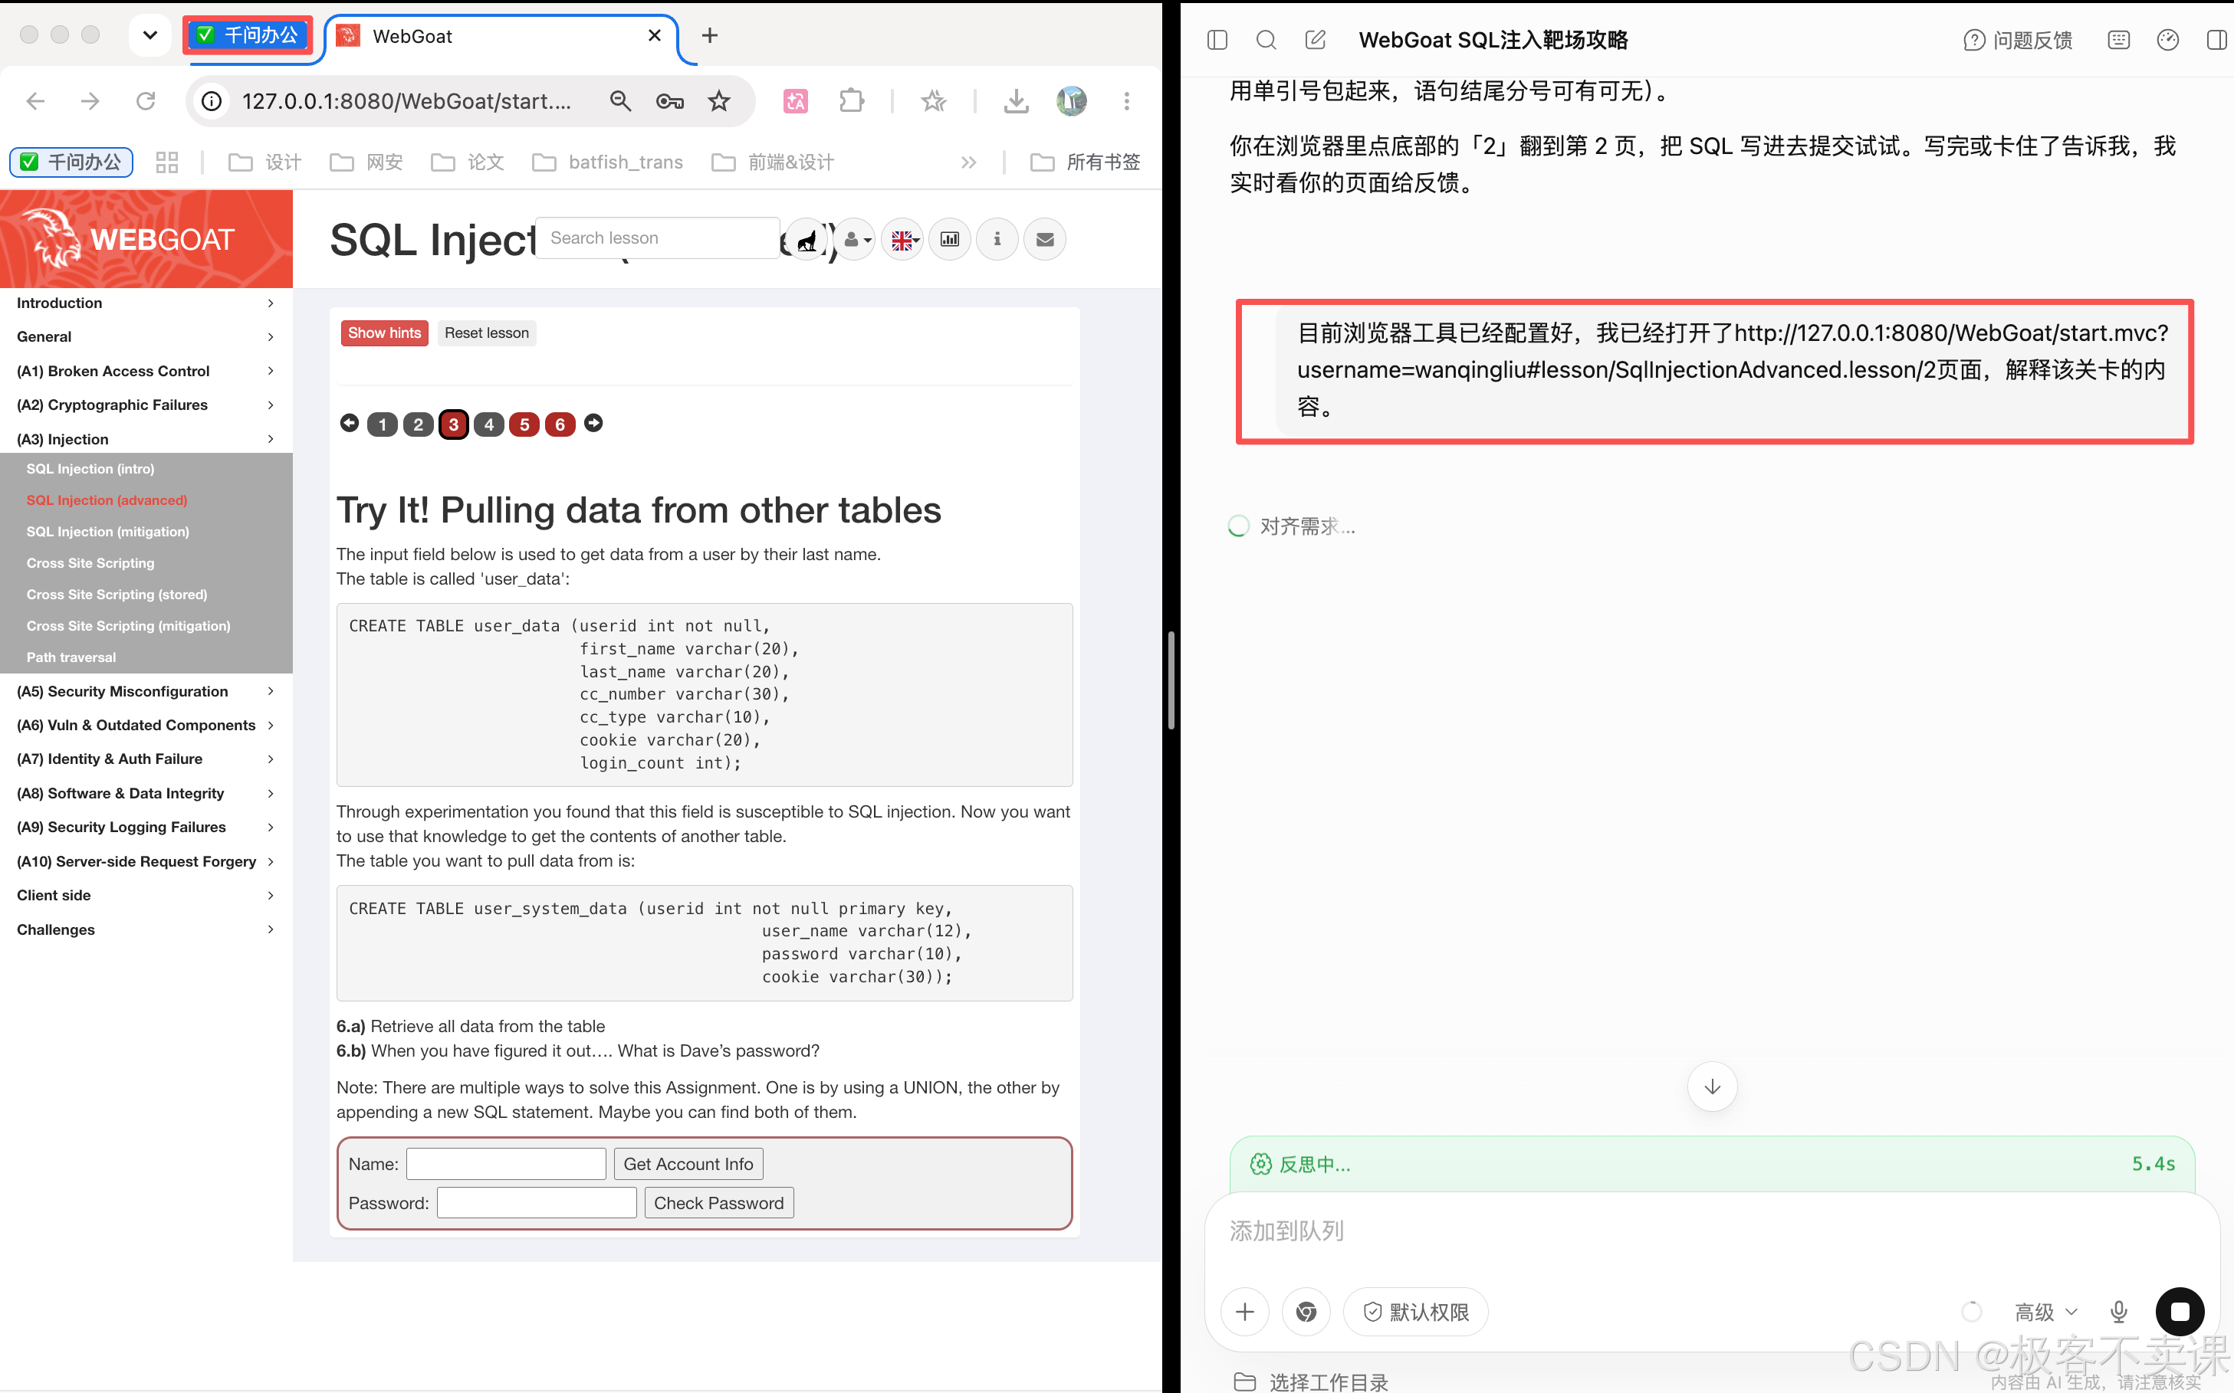Viewport: 2234px width, 1393px height.
Task: Open the browser three-dot menu
Action: 1126,101
